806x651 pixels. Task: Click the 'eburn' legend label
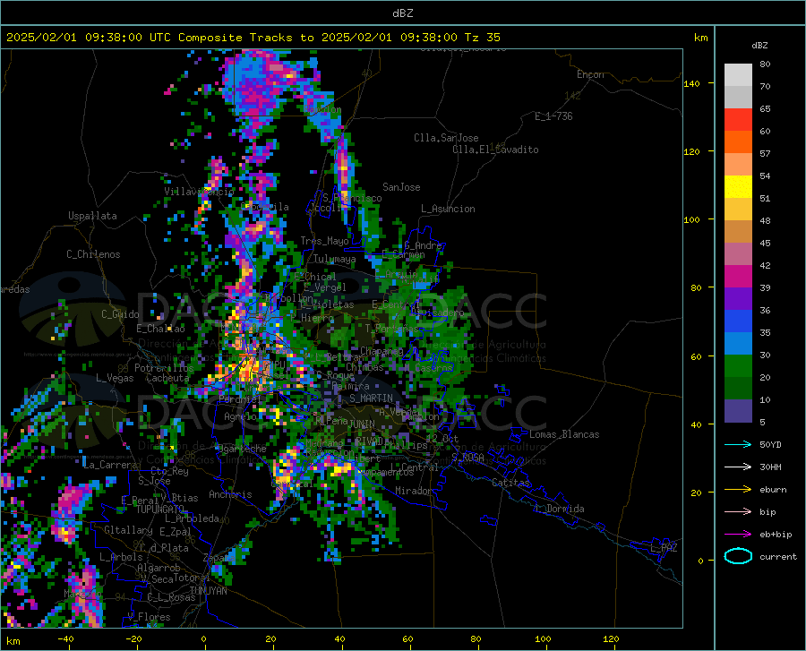773,490
